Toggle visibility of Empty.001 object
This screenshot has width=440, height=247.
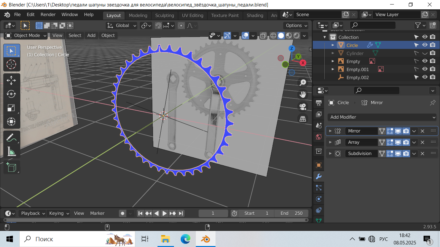[425, 69]
